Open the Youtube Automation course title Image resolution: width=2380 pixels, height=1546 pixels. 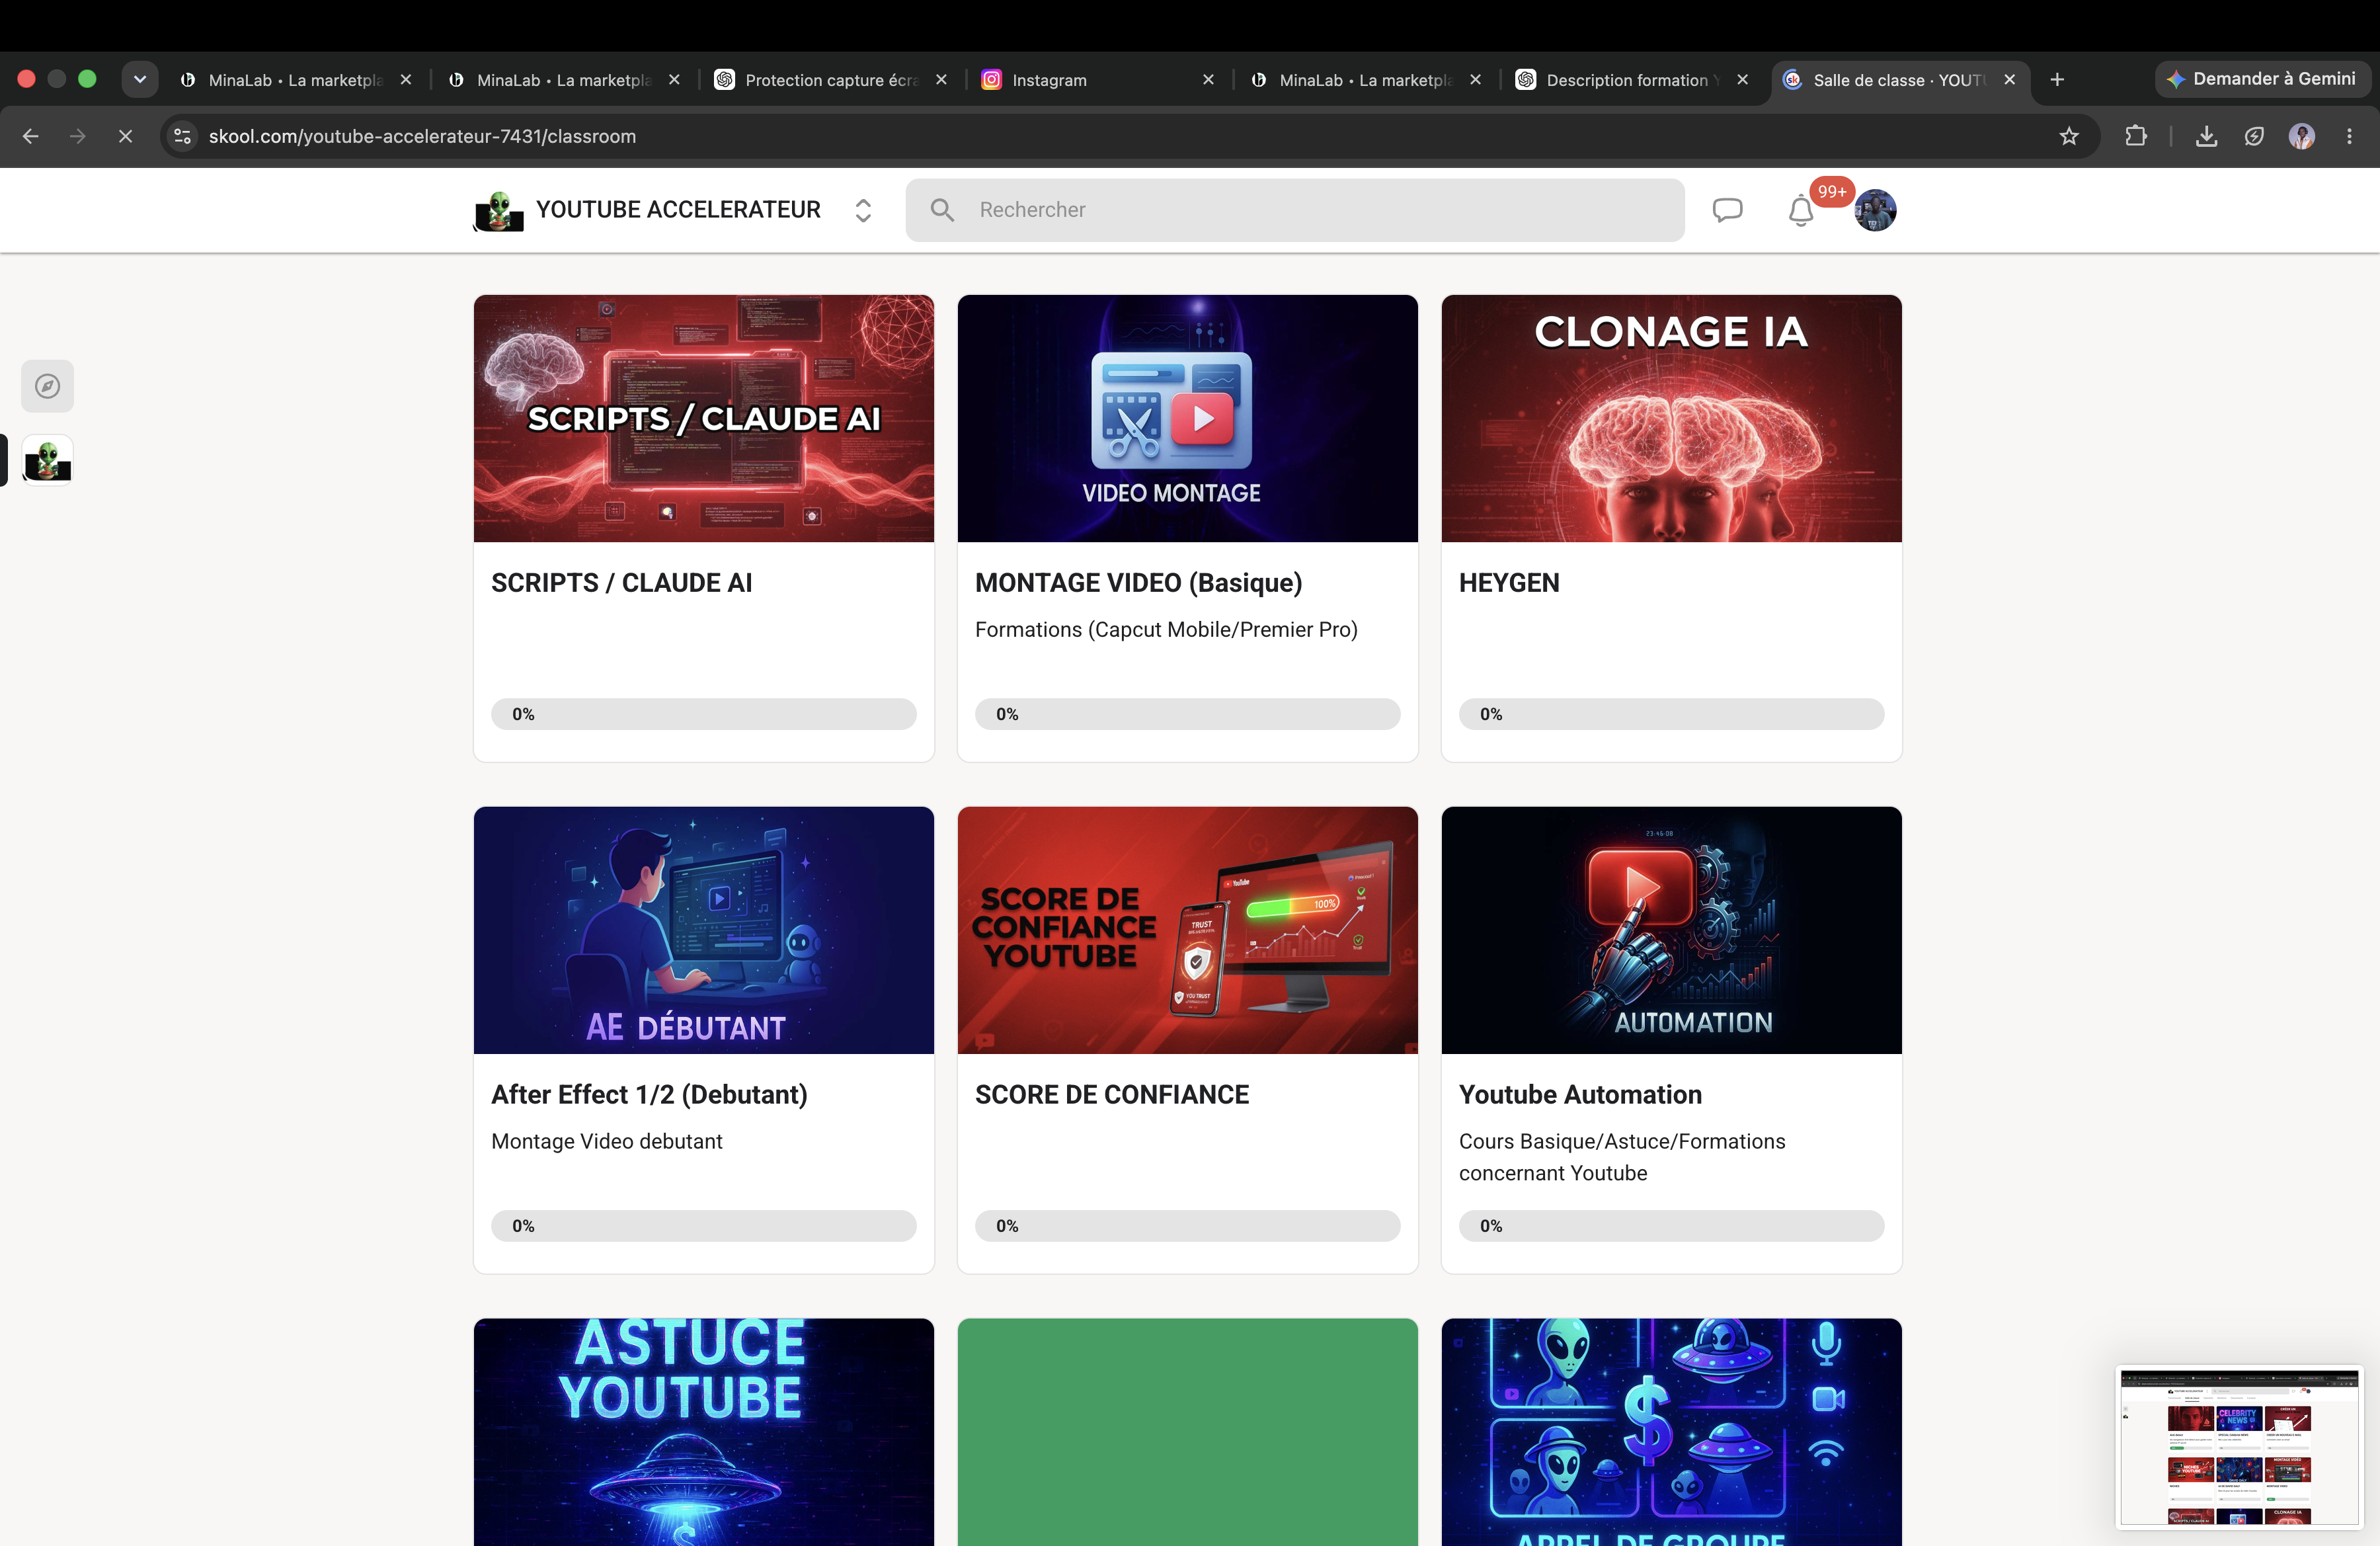coord(1580,1095)
